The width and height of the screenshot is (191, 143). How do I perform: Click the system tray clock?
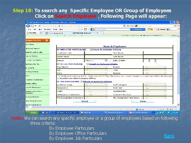click(x=174, y=113)
